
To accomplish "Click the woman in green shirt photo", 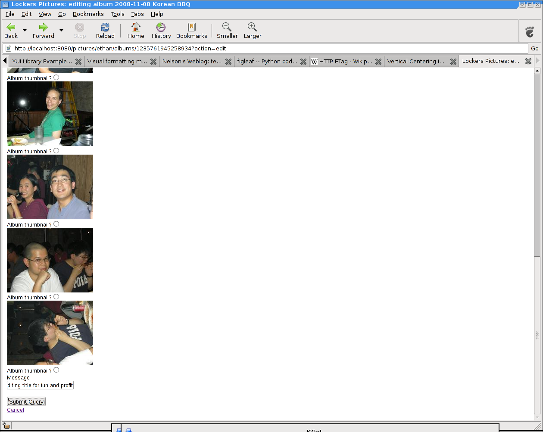I will tap(50, 114).
